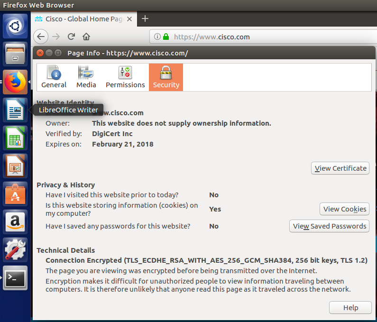The width and height of the screenshot is (377, 322).
Task: Select the Security tab
Action: click(166, 77)
